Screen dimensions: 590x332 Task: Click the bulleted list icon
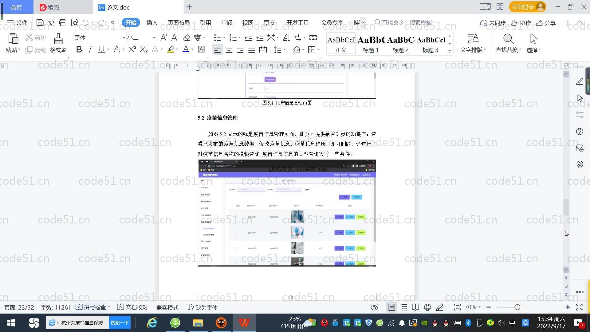218,38
